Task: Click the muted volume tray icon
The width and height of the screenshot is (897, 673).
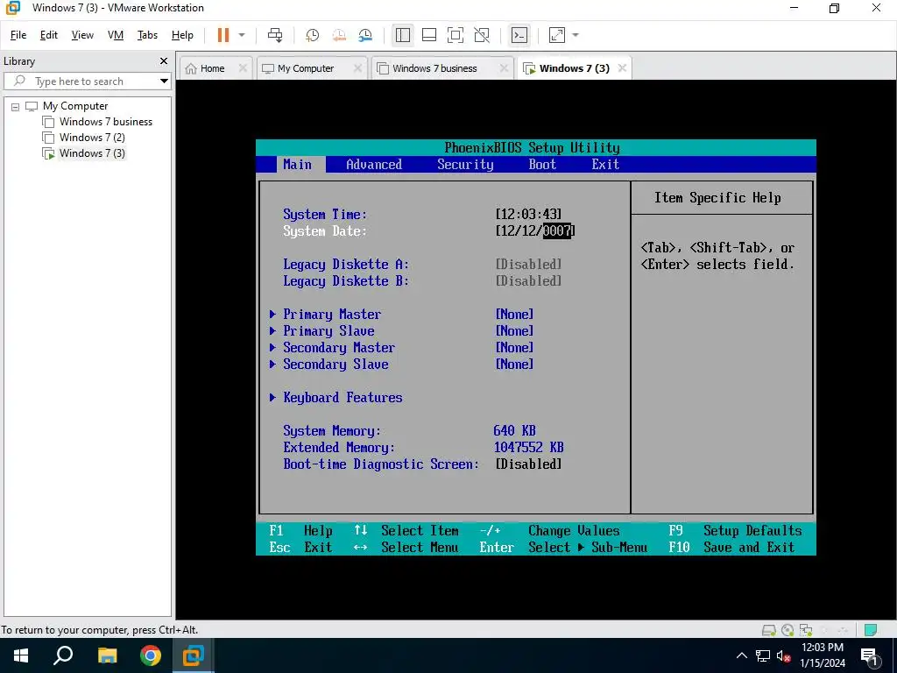Action: (783, 655)
